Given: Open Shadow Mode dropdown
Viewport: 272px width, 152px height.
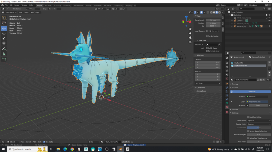Looking at the screenshot, I should [259, 124].
